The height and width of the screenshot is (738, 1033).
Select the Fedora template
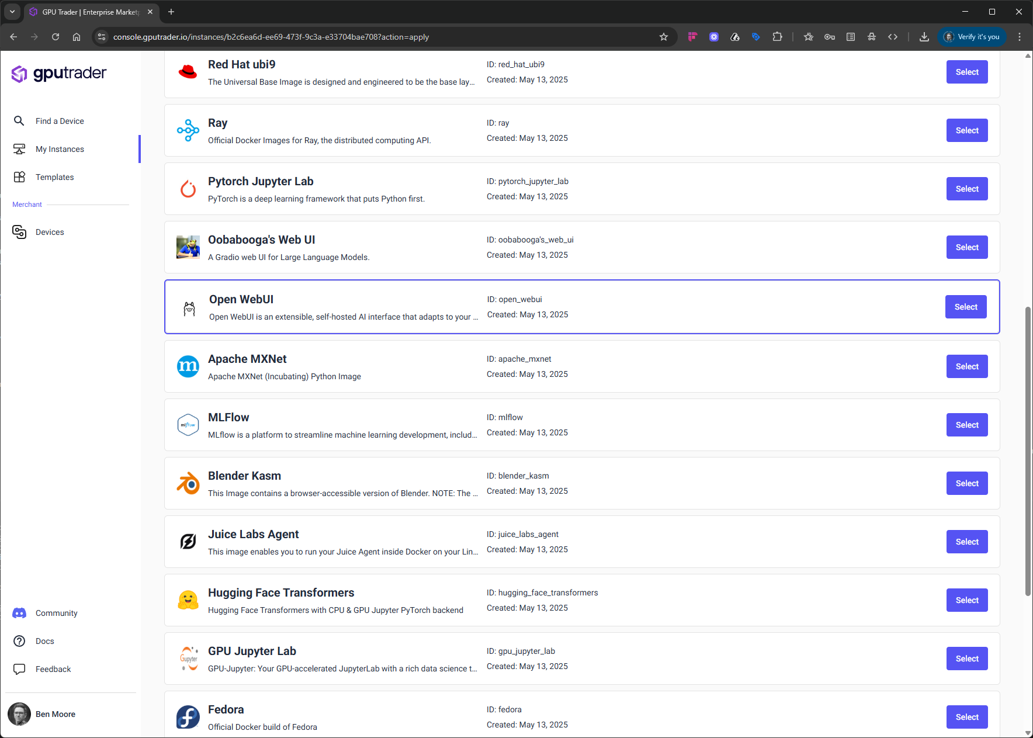(967, 717)
